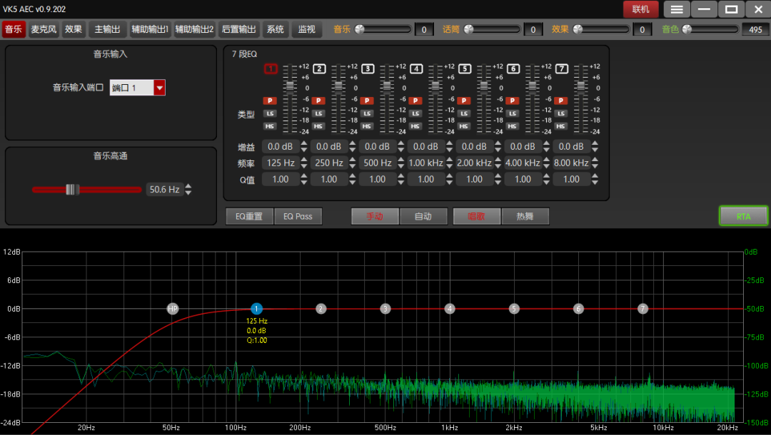Adjust band 2 frequency 250 Hz stepper

coord(352,163)
